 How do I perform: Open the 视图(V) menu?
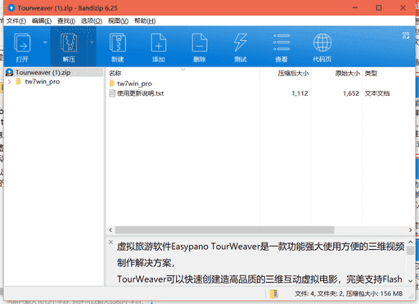click(x=118, y=21)
